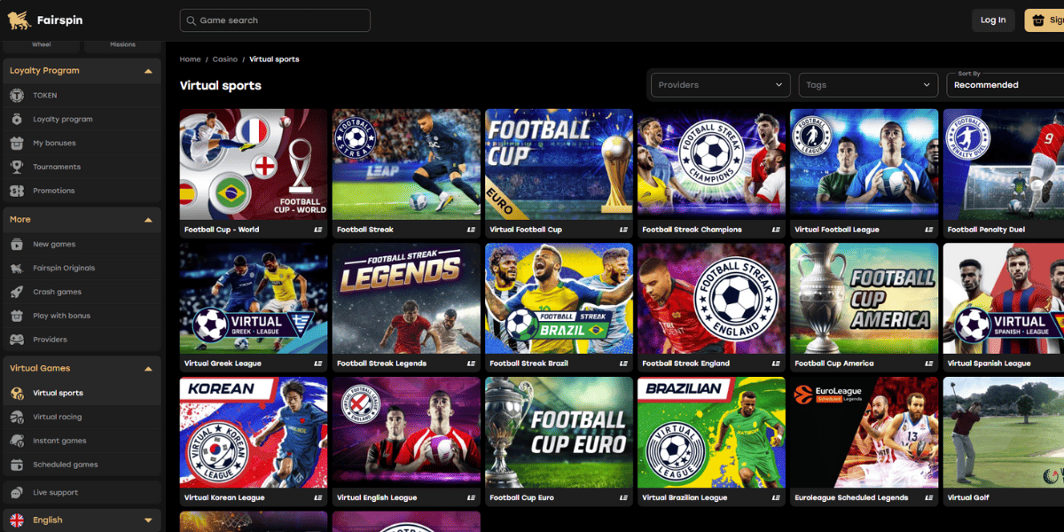
Task: Click the info icon on Football Streak tile
Action: pos(472,230)
